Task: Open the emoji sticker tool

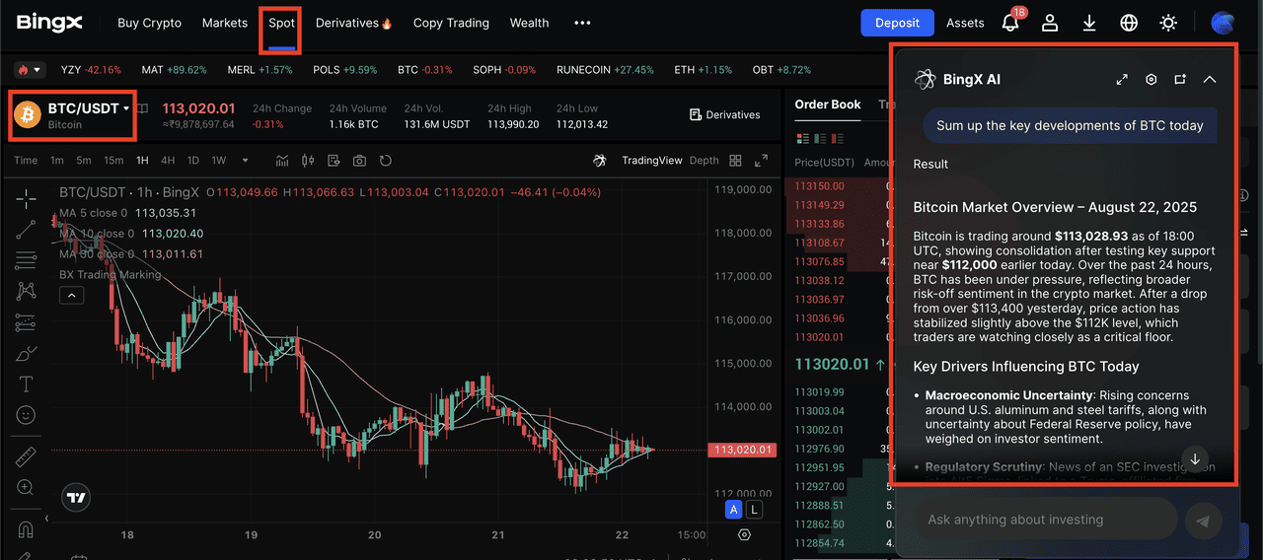Action: (27, 415)
